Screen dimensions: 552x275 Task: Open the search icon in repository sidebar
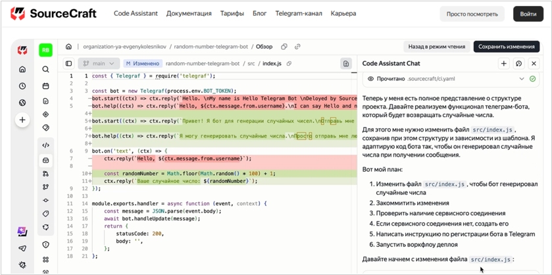point(45,69)
